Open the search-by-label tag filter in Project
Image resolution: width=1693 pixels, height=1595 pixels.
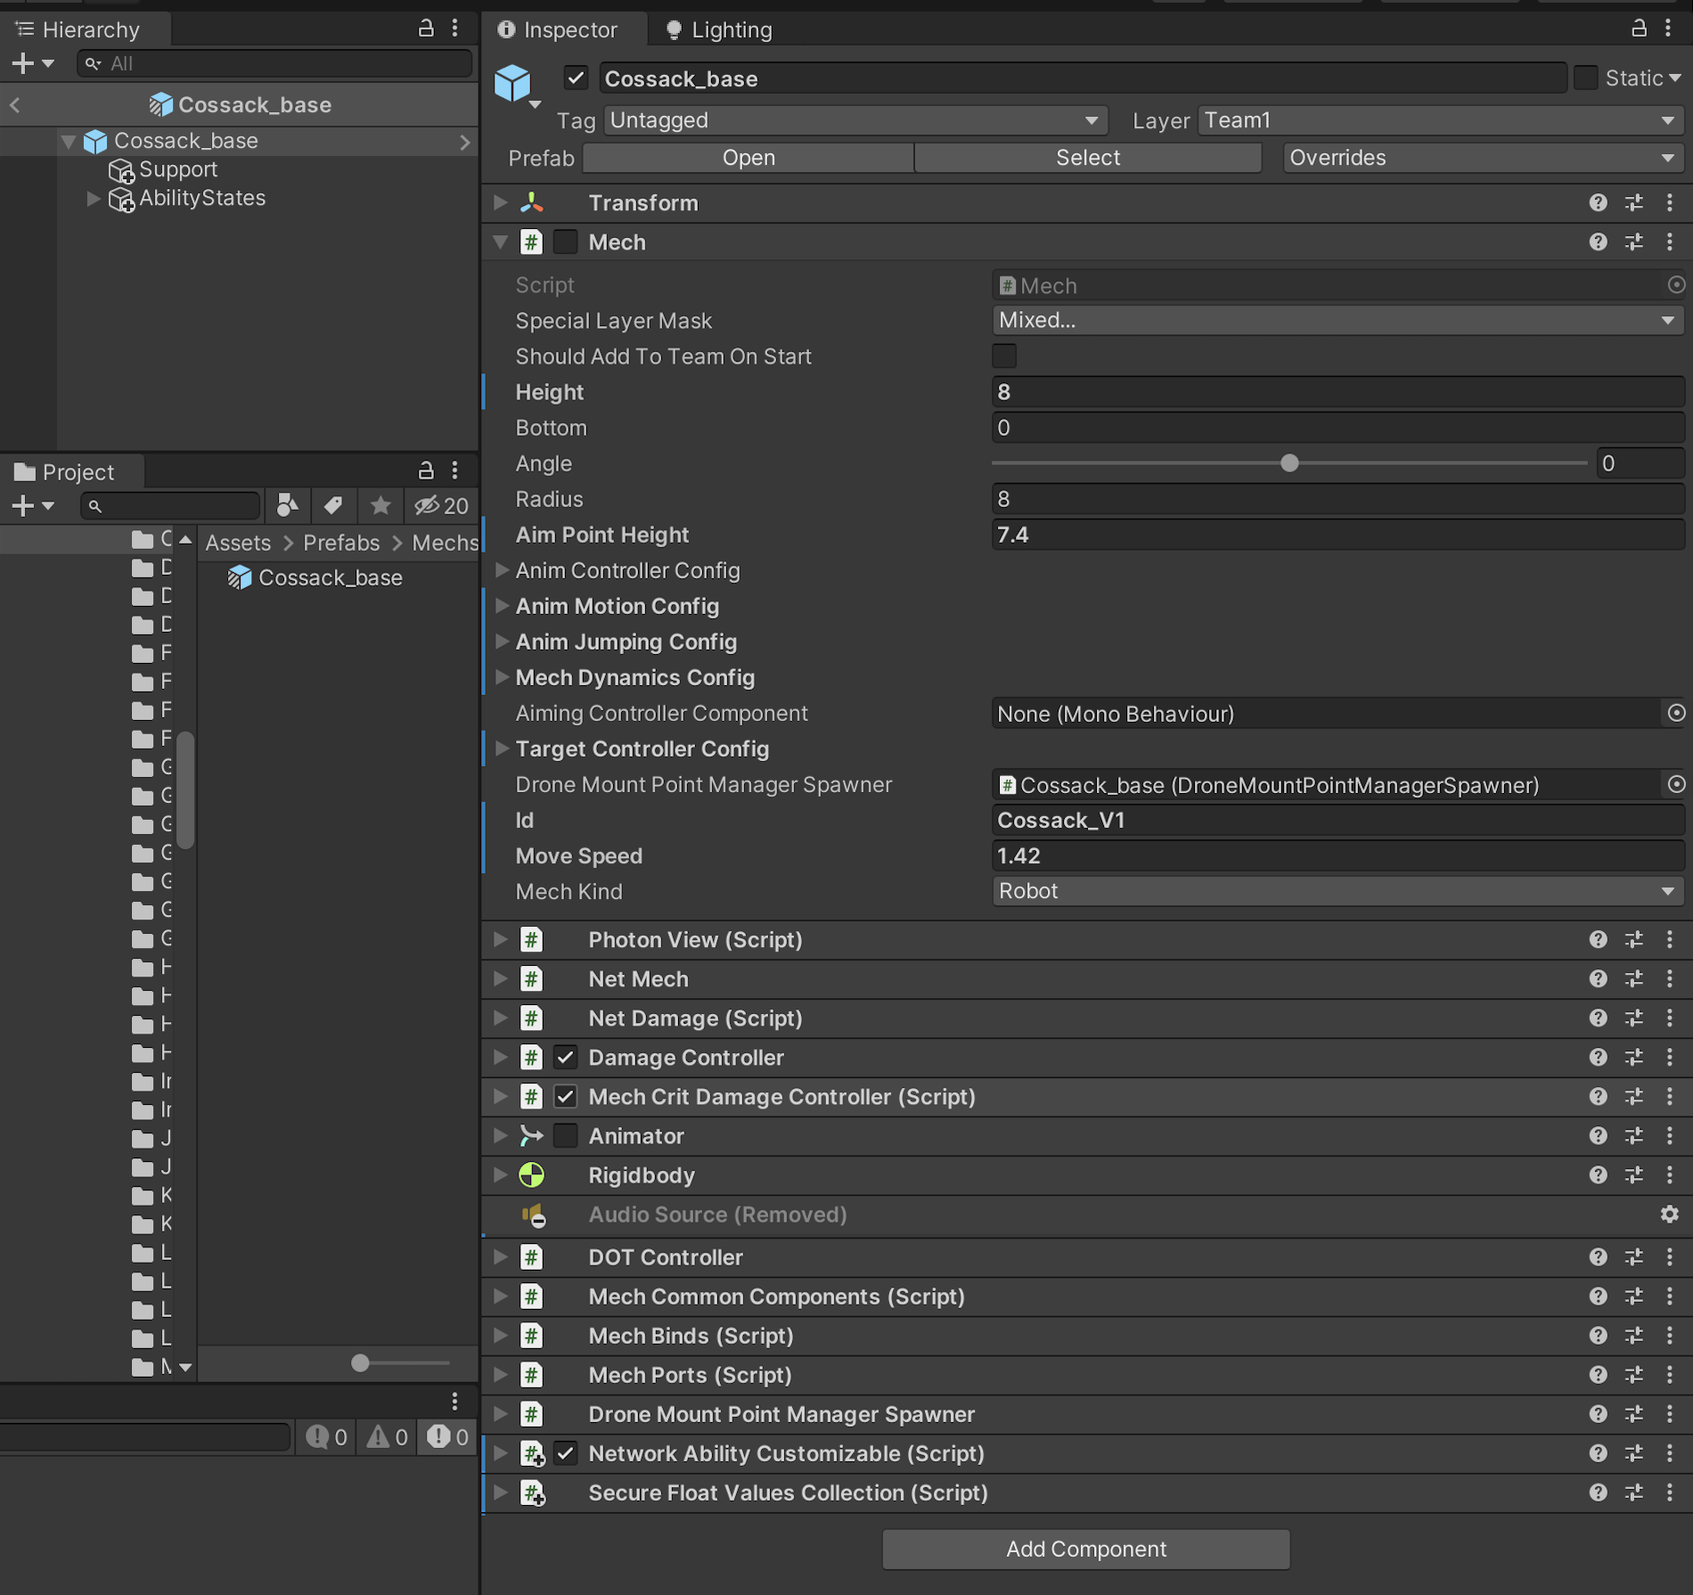tap(333, 506)
